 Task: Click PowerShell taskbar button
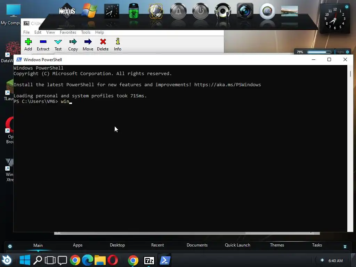point(165,260)
